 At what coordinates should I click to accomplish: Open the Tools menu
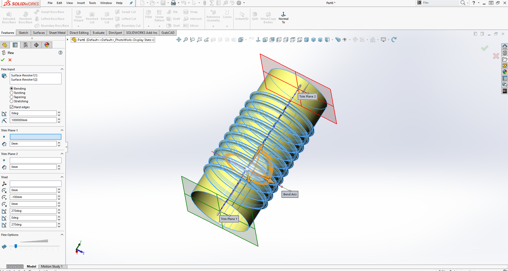pyautogui.click(x=92, y=3)
